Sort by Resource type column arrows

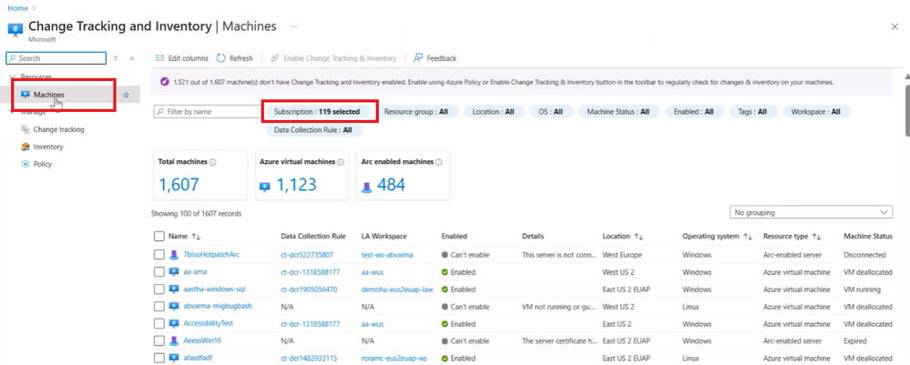816,237
